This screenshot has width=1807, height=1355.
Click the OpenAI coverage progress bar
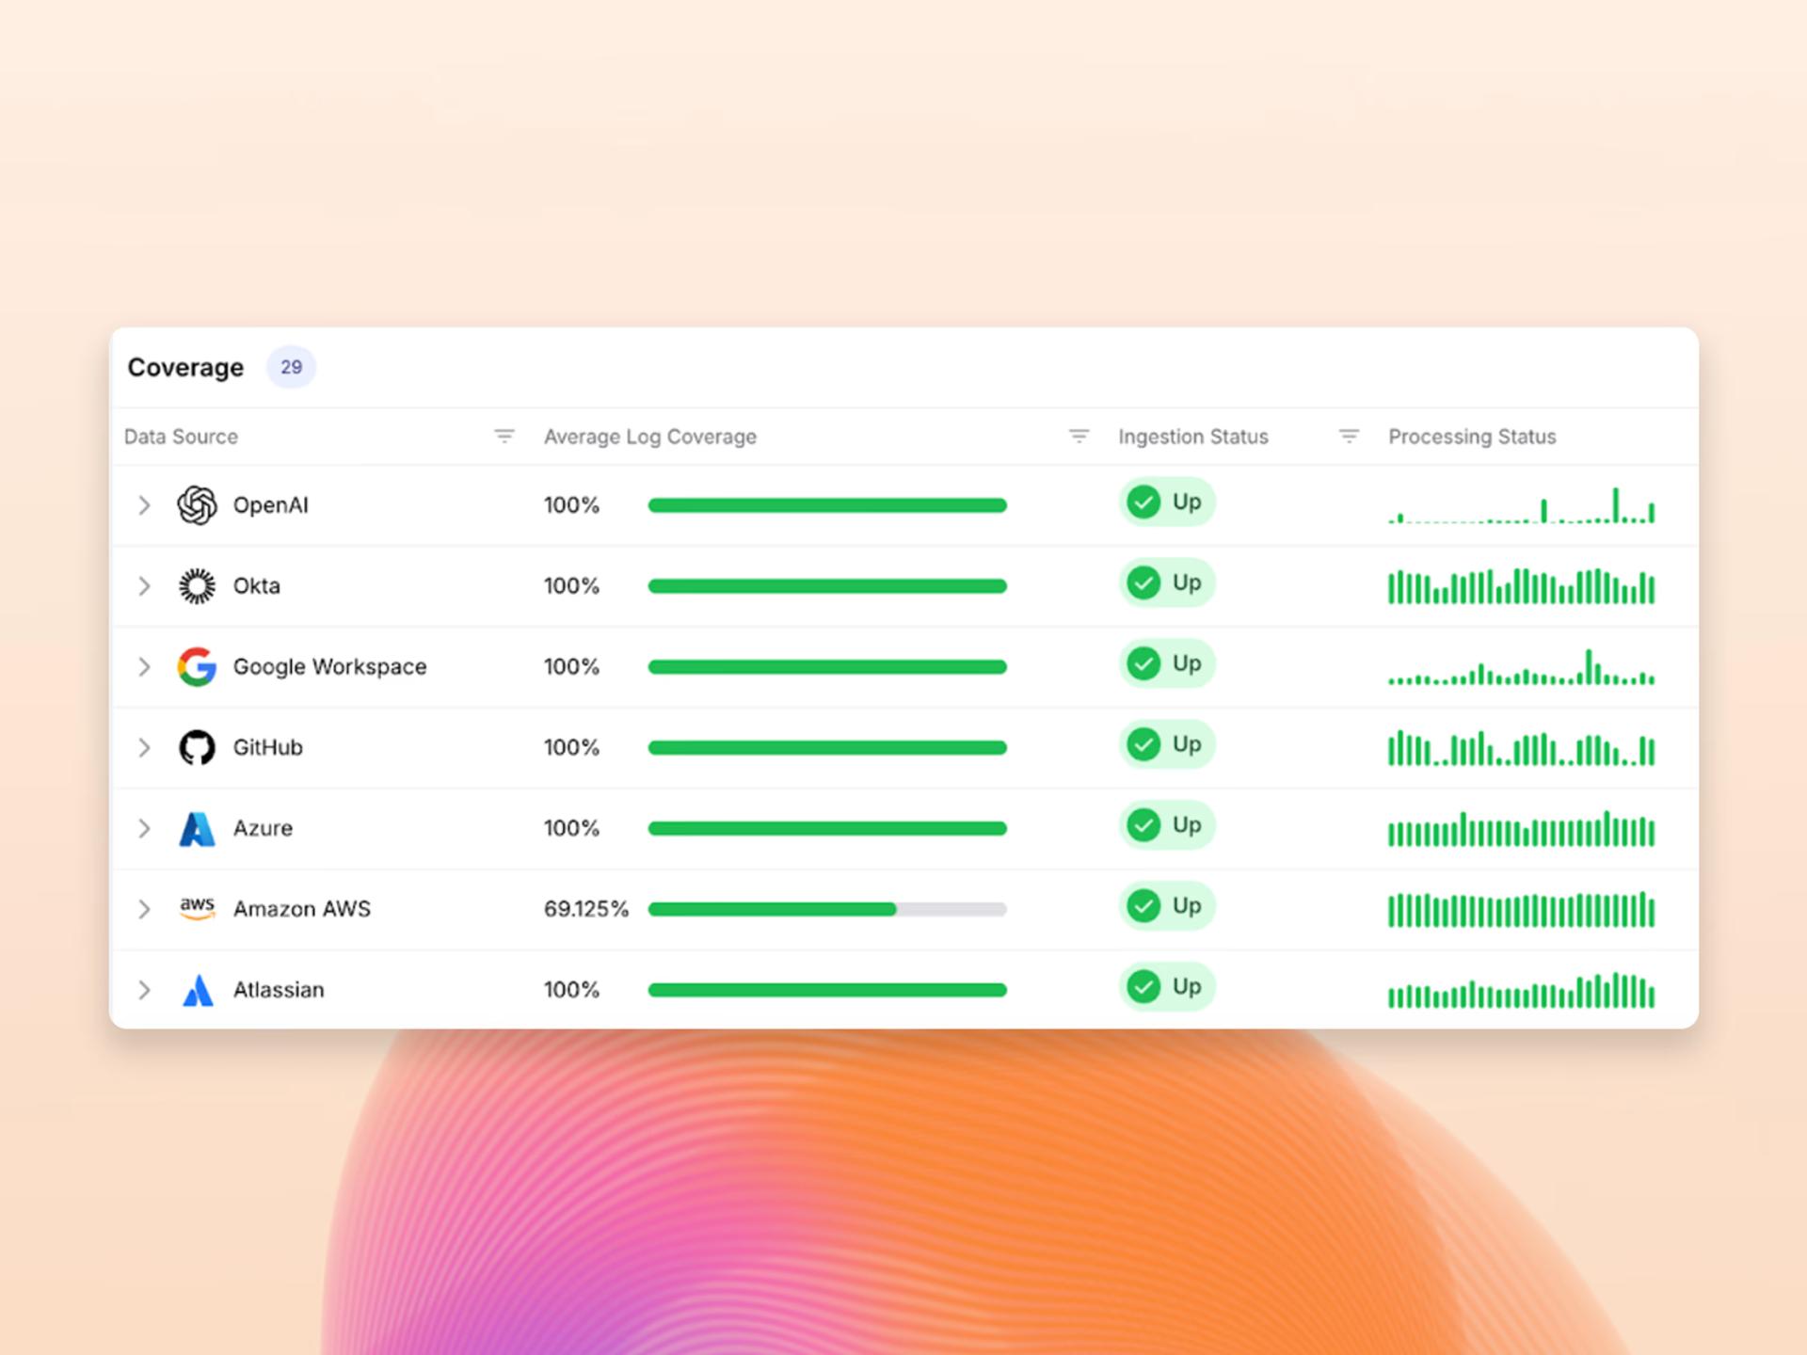(827, 505)
